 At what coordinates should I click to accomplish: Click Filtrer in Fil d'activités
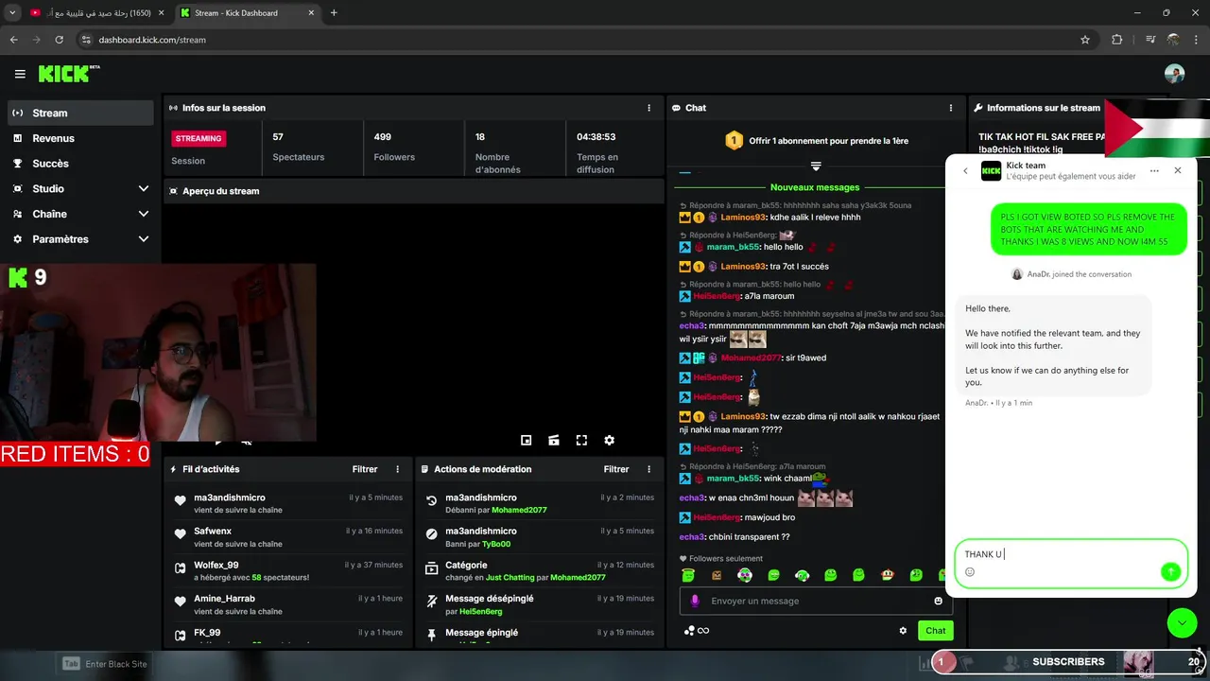[365, 469]
